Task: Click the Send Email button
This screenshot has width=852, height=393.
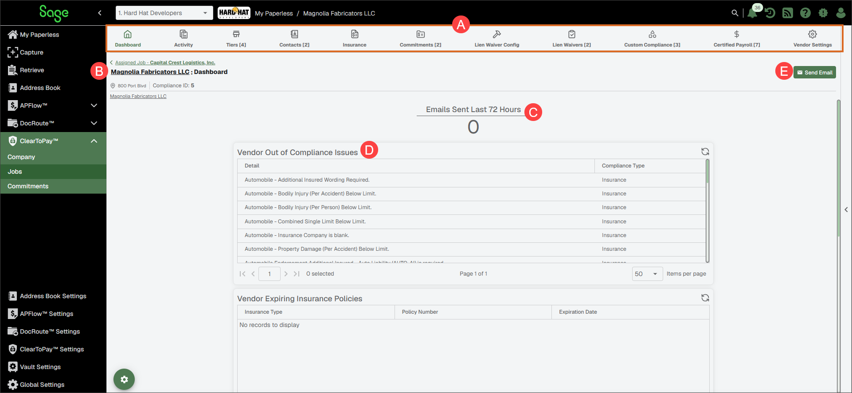Action: (814, 72)
